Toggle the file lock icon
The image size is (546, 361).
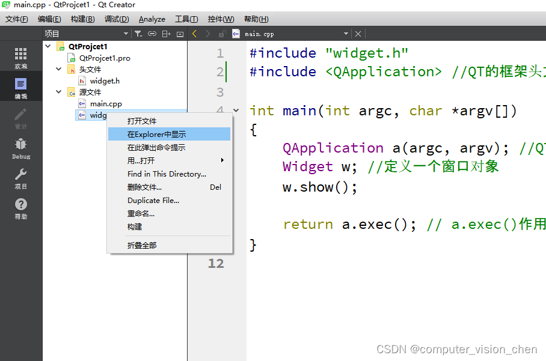click(x=222, y=34)
